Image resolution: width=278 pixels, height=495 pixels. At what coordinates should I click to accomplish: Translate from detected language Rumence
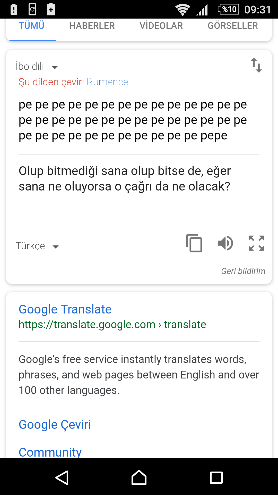107,82
